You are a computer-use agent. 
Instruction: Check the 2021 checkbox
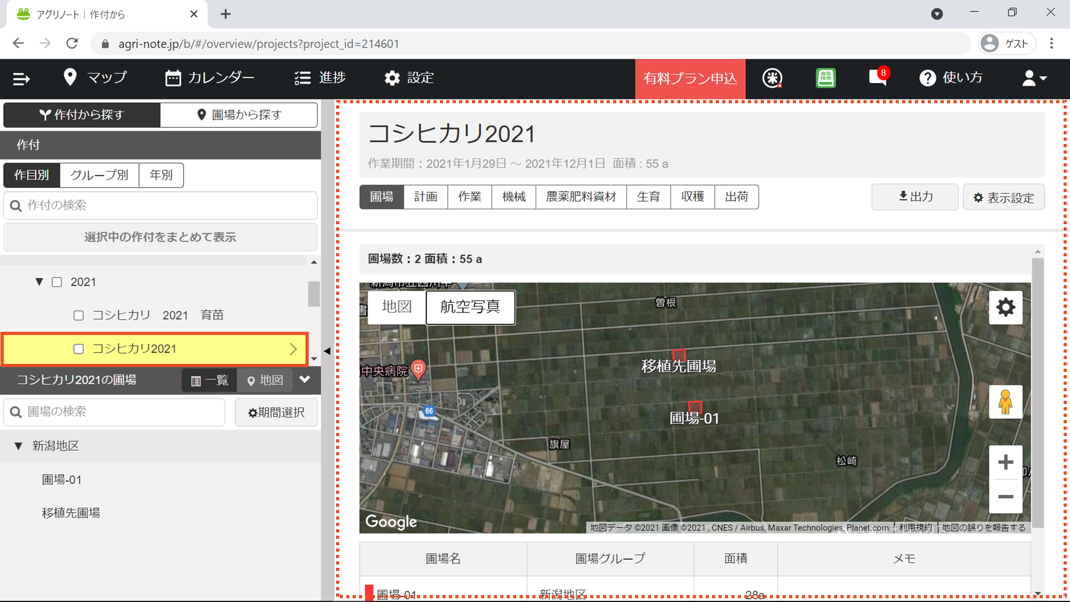click(x=57, y=282)
